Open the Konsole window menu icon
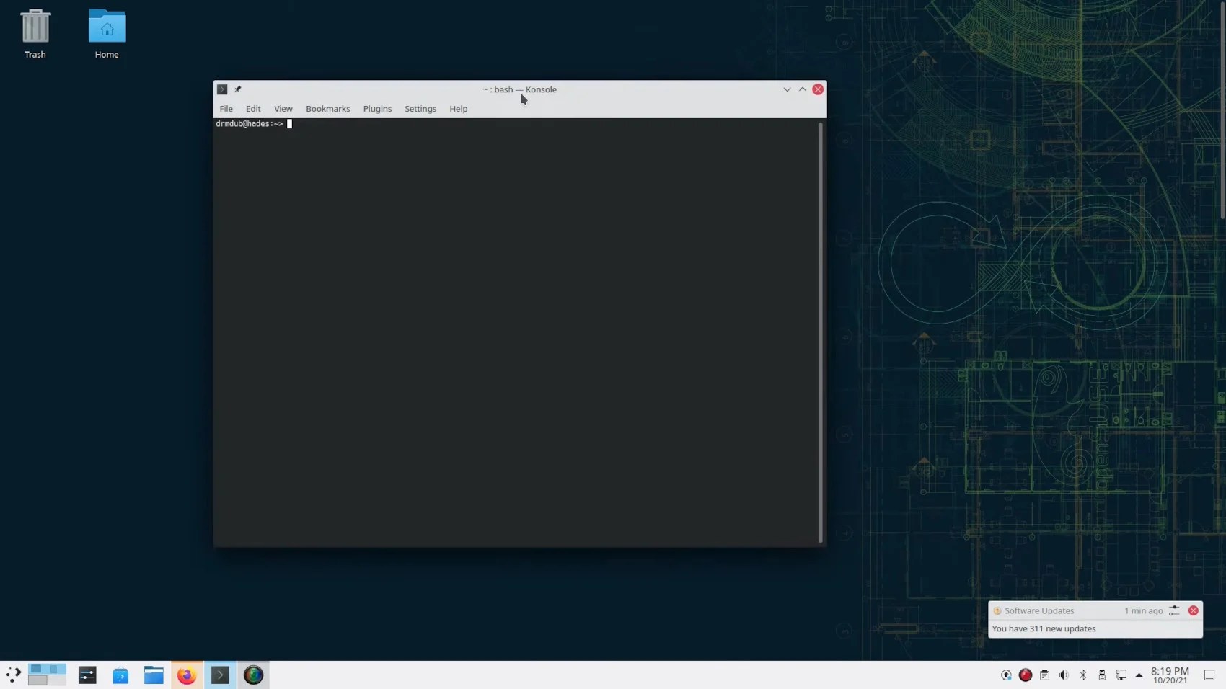The height and width of the screenshot is (689, 1226). (x=222, y=89)
